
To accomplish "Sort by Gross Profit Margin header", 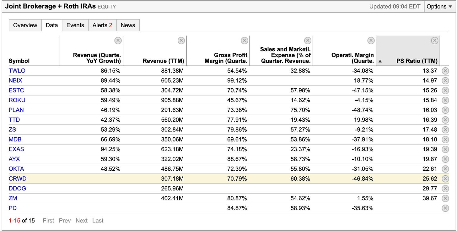I will pyautogui.click(x=226, y=58).
